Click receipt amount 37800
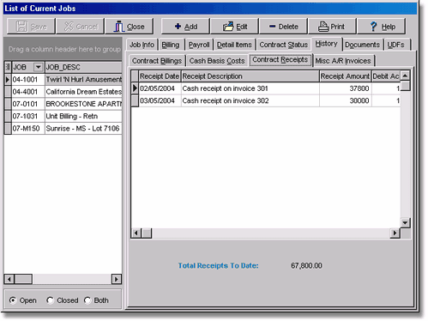This screenshot has height=321, width=428. [346, 88]
